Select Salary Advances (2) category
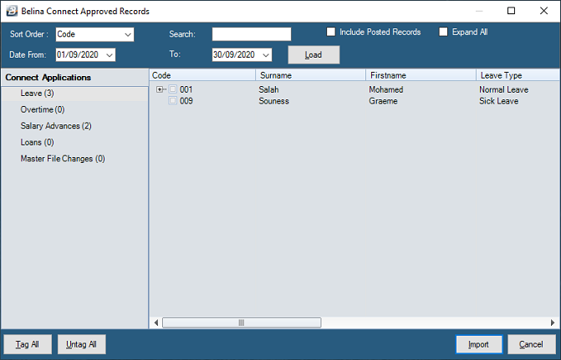Viewport: 561px width, 360px height. click(56, 126)
